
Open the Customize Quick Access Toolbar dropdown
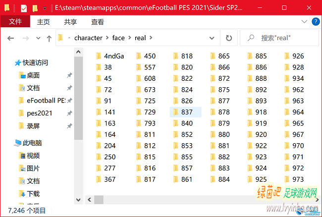pyautogui.click(x=45, y=8)
